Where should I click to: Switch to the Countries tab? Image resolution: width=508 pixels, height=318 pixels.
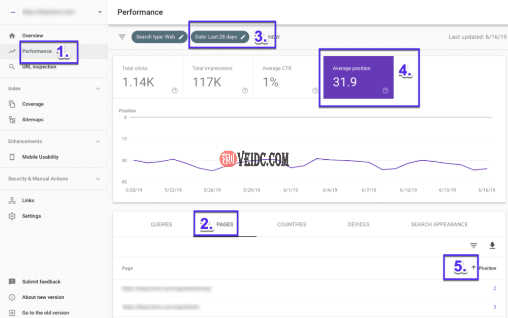[x=292, y=224]
